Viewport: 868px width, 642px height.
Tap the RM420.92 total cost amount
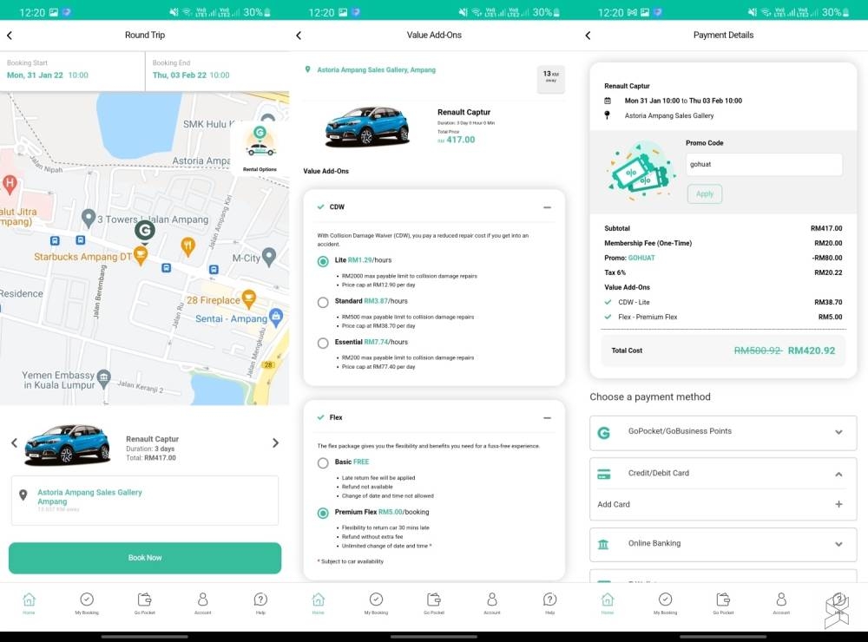pyautogui.click(x=811, y=350)
